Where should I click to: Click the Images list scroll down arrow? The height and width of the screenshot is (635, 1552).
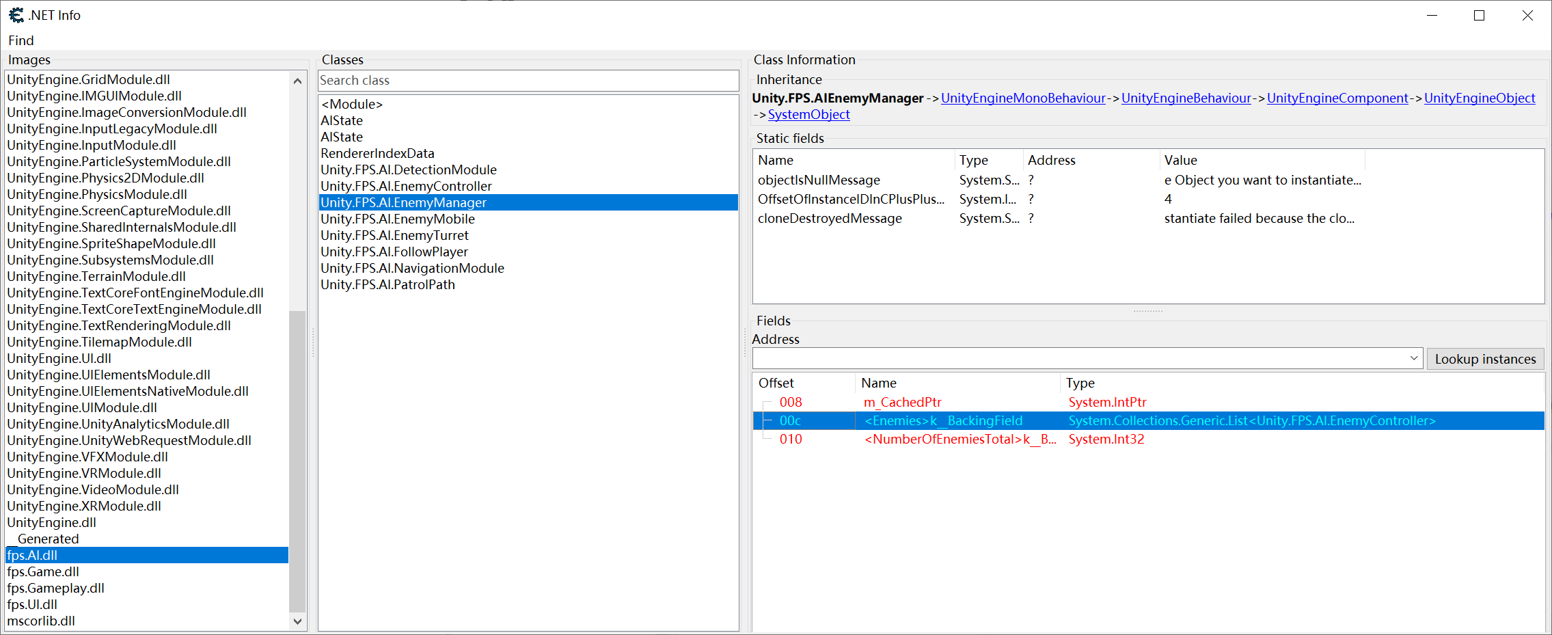point(297,621)
